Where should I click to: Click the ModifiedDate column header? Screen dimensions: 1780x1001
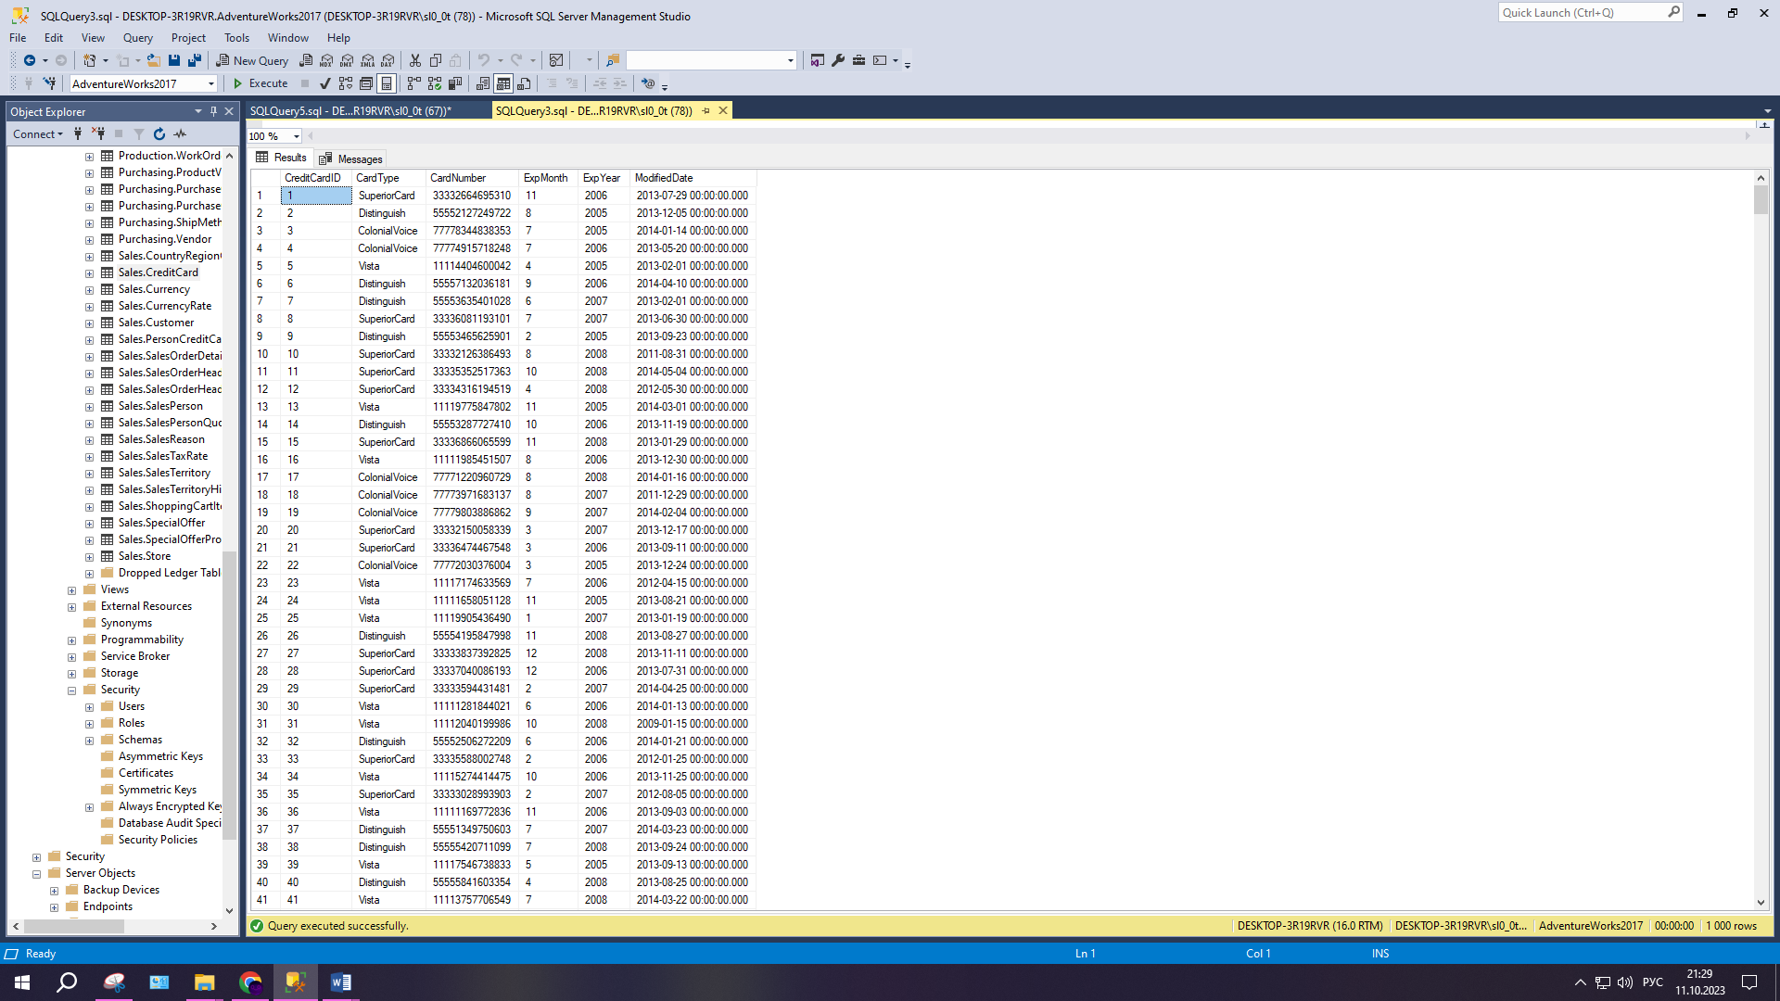pyautogui.click(x=693, y=178)
